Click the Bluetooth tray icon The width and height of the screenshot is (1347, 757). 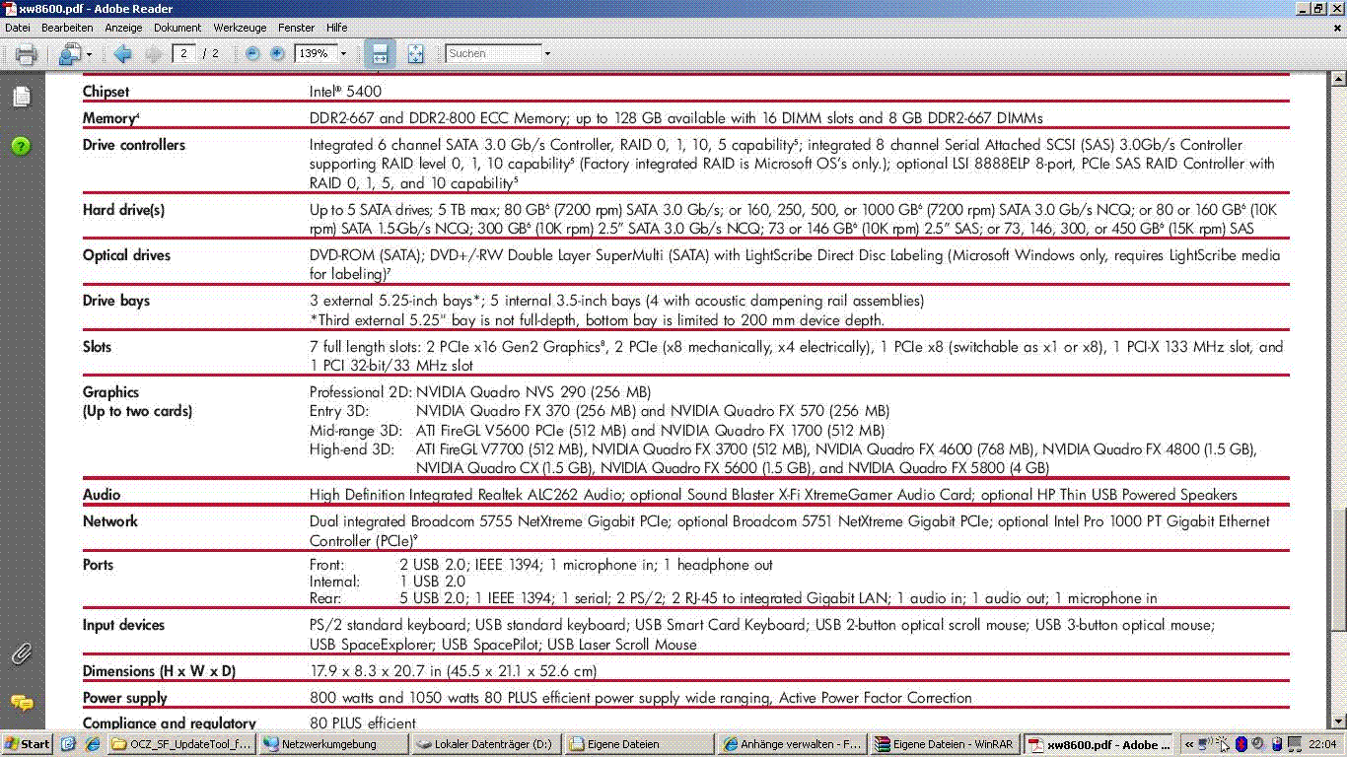point(1241,744)
